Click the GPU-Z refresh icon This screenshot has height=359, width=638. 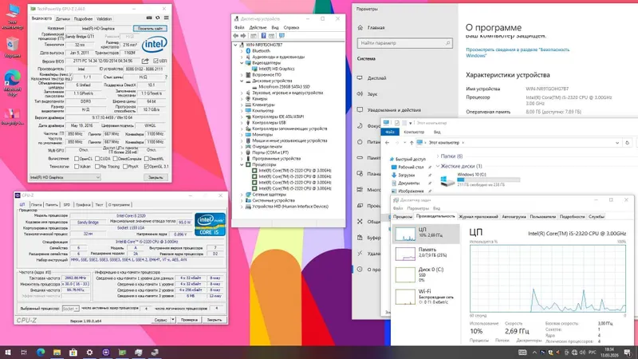[x=157, y=18]
